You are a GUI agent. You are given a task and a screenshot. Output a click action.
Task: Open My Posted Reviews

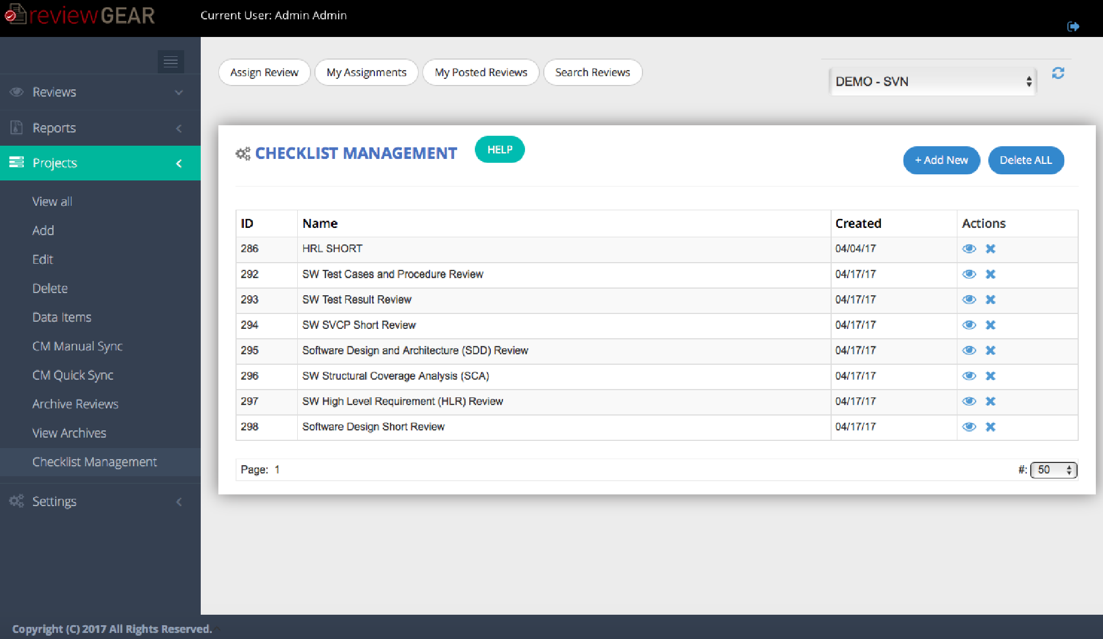tap(480, 72)
